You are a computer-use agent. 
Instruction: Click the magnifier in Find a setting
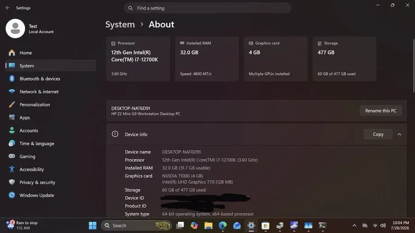(x=130, y=8)
